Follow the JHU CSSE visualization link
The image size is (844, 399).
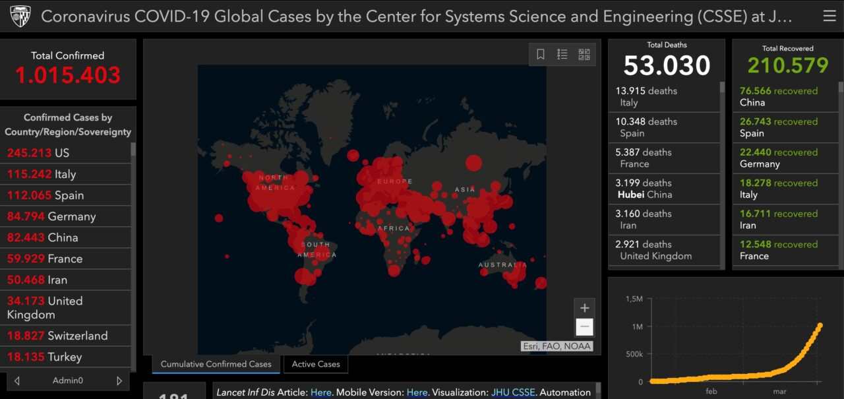point(512,392)
